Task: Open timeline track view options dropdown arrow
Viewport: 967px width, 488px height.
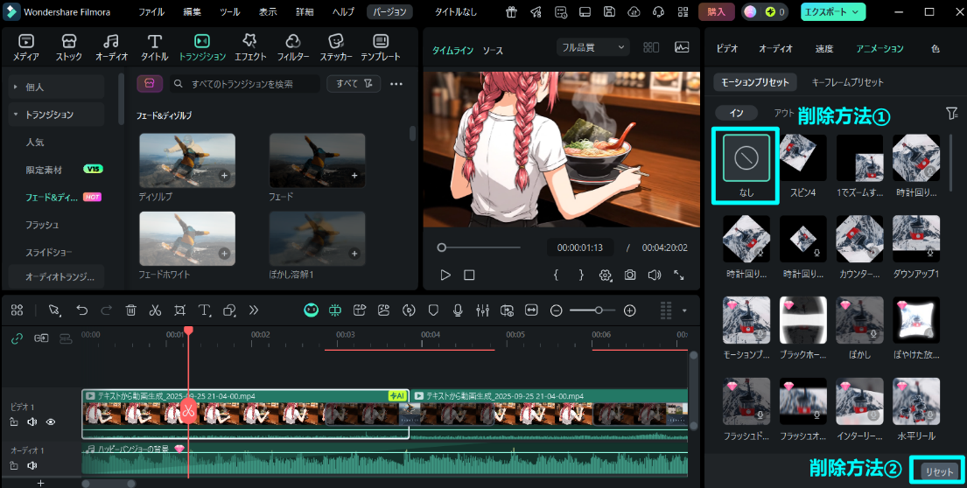Action: point(684,310)
